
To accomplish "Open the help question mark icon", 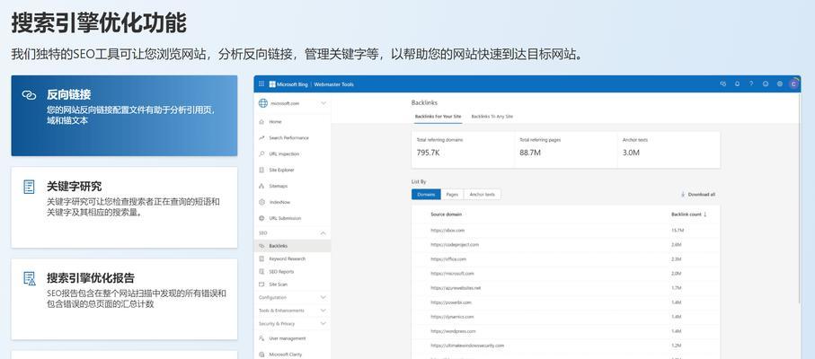I will pos(751,84).
